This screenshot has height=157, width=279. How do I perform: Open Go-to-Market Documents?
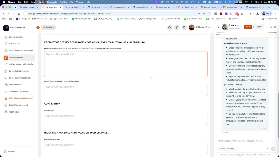click(x=19, y=71)
